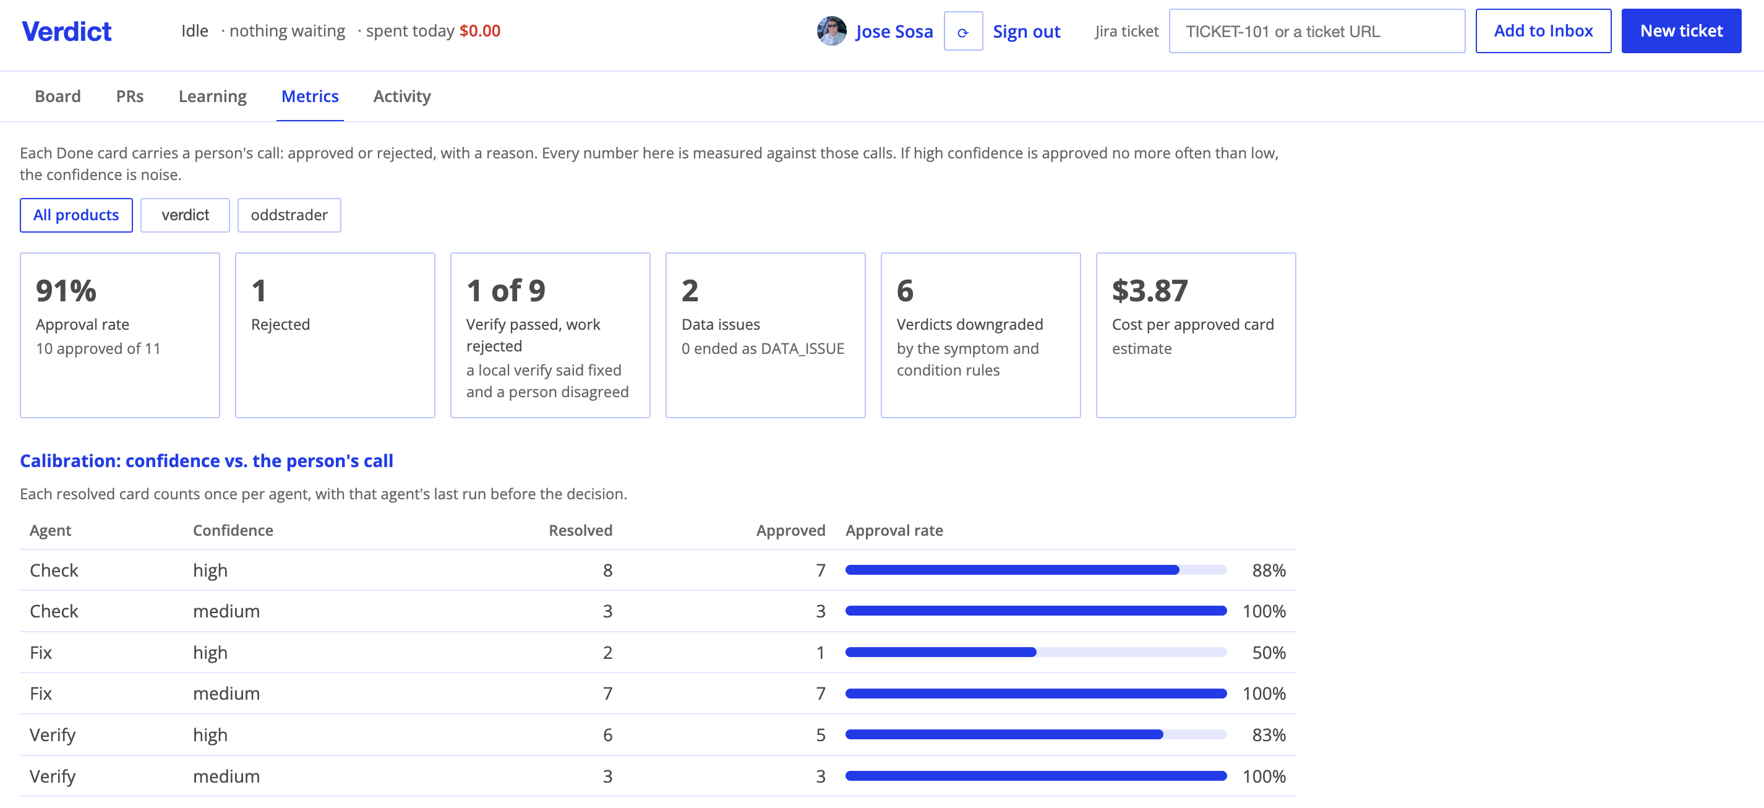Click the Fix high 50% approval bar
The height and width of the screenshot is (808, 1764).
click(1036, 652)
